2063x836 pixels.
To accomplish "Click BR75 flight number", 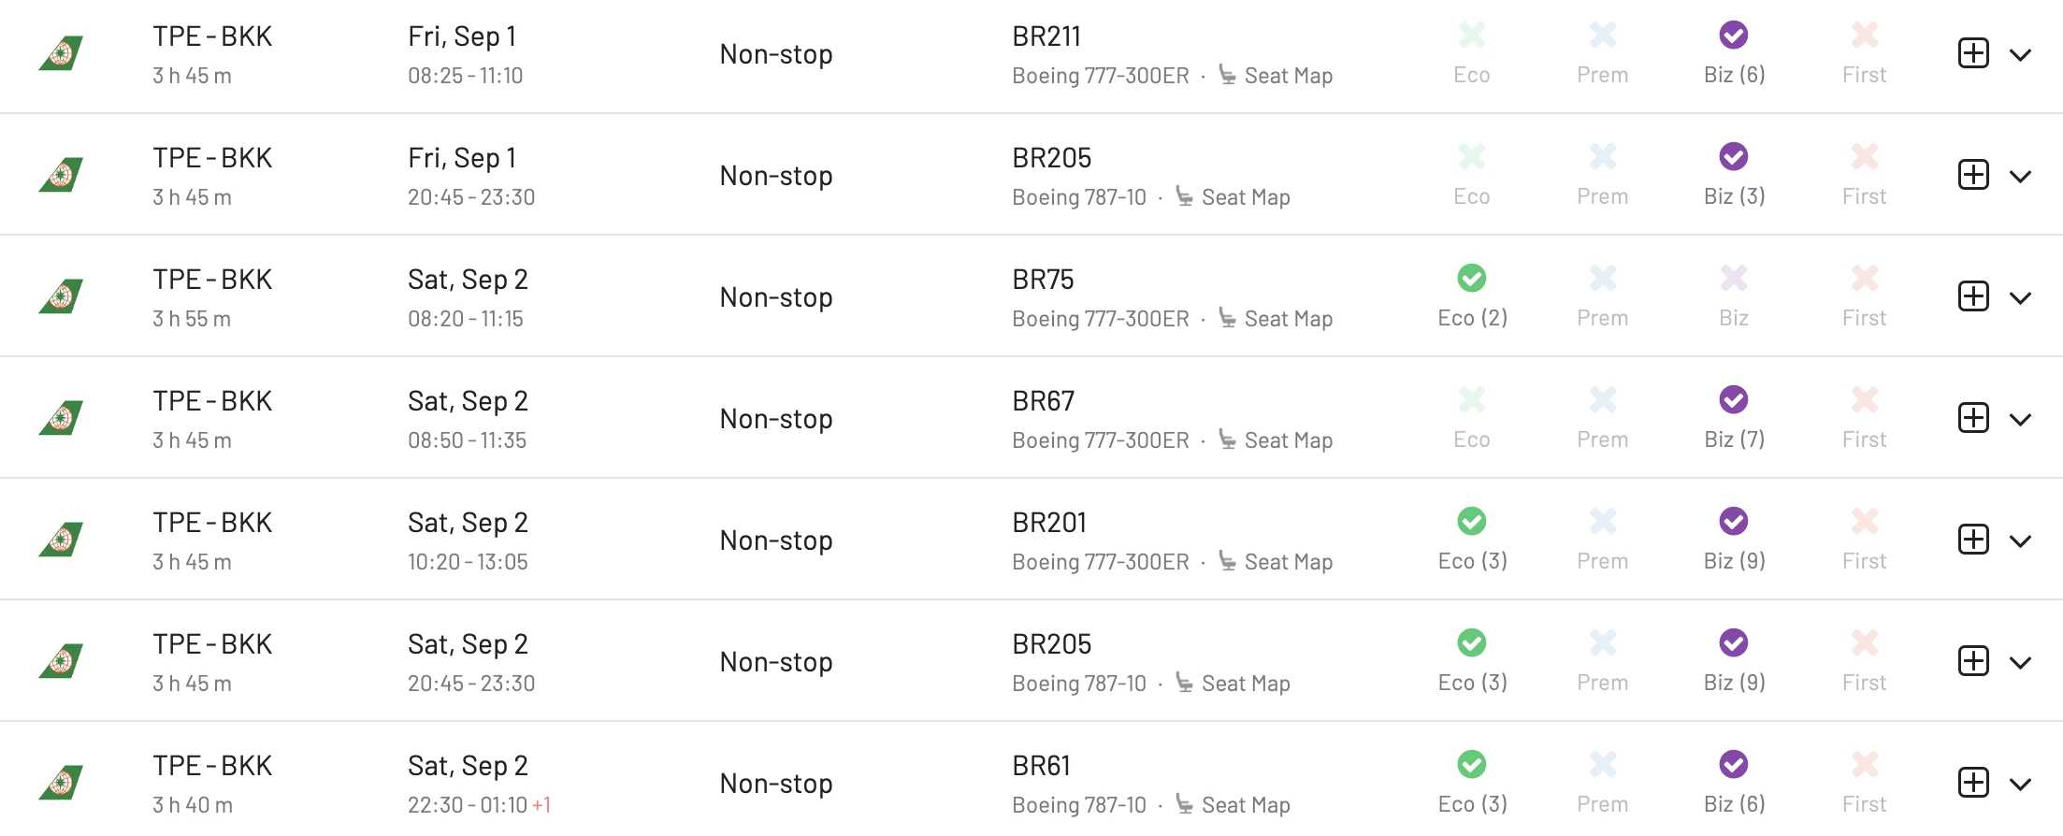I will tap(1043, 280).
